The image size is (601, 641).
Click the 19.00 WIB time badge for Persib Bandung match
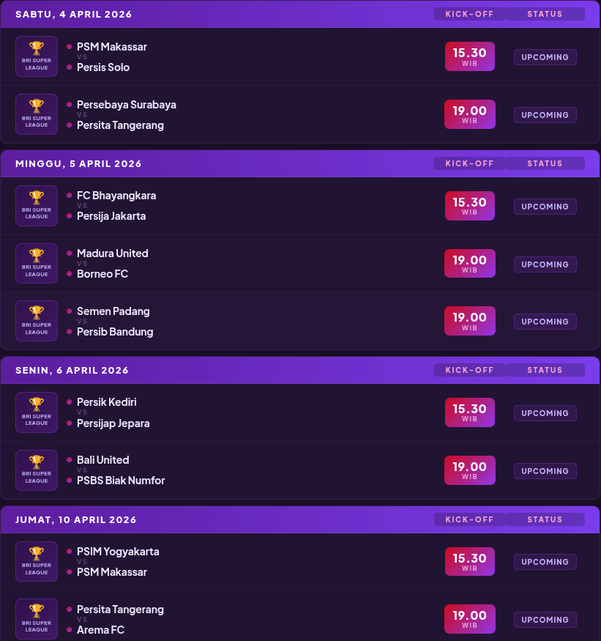click(469, 320)
